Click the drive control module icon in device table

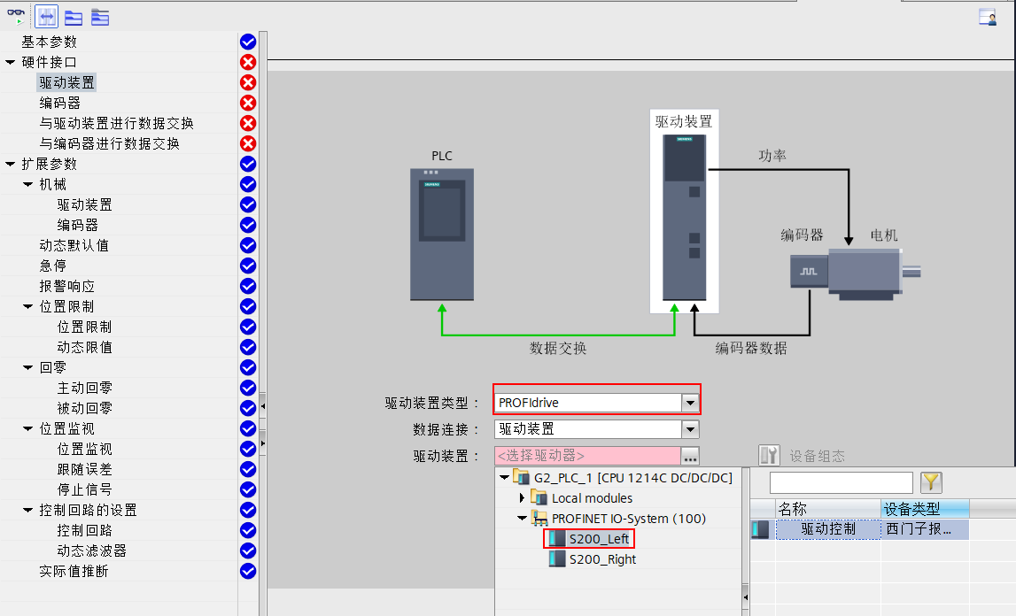coord(759,528)
